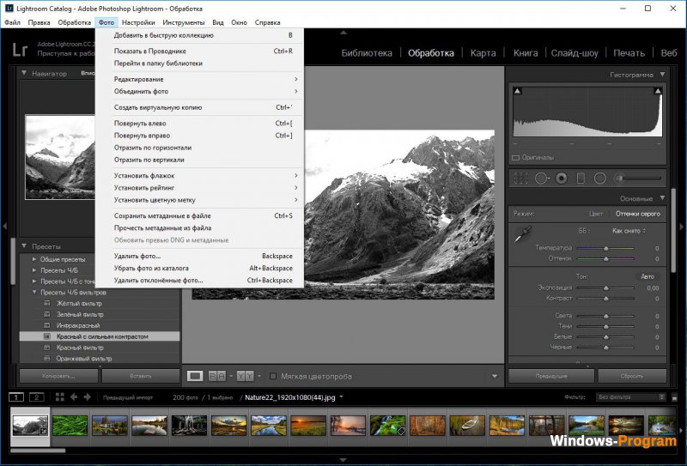This screenshot has width=687, height=466.
Task: Select the Crop Overlay tool icon
Action: coord(520,179)
